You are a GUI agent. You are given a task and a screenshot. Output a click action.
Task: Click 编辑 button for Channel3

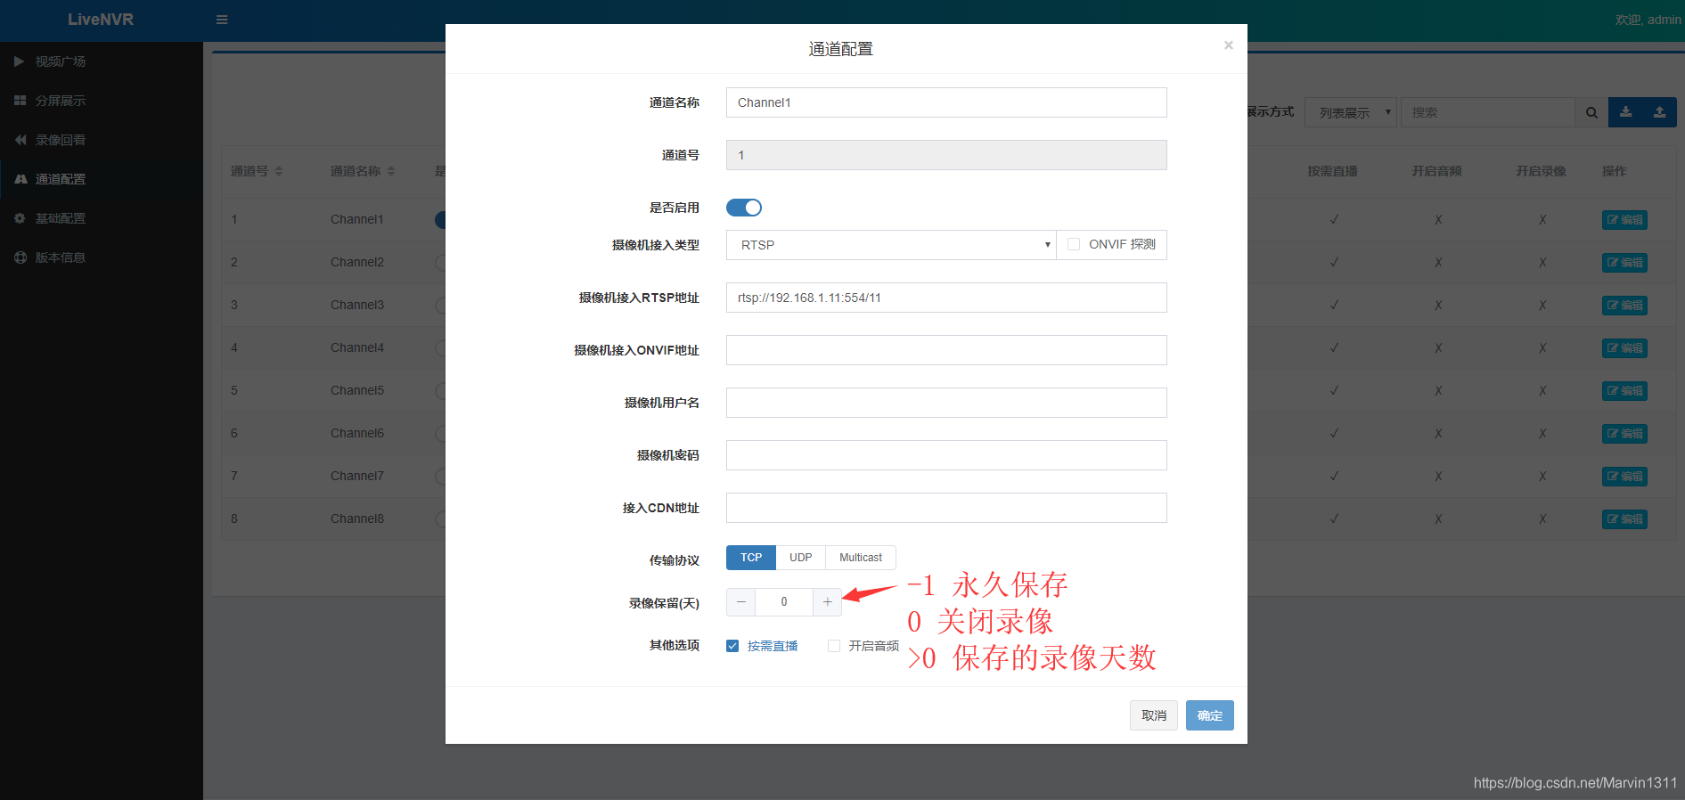tap(1624, 306)
